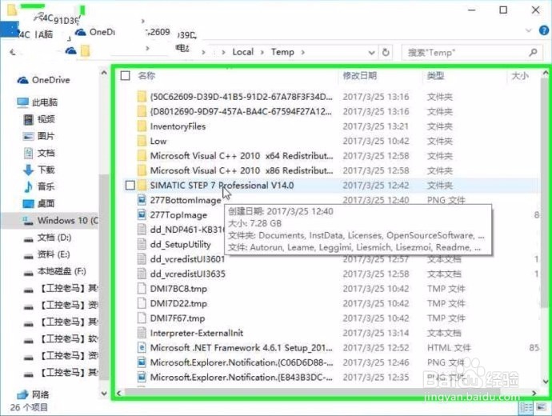Screen dimensions: 552x416
Task: Sort by the 名称 column header
Action: 146,76
